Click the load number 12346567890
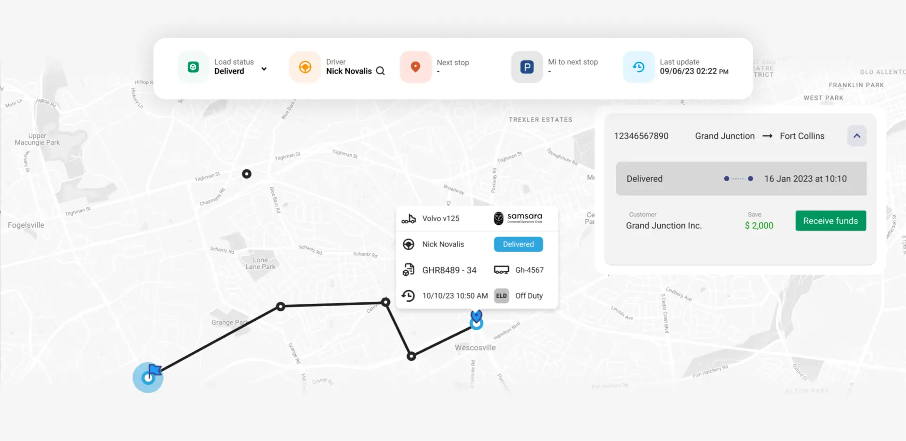This screenshot has height=441, width=906. tap(641, 136)
